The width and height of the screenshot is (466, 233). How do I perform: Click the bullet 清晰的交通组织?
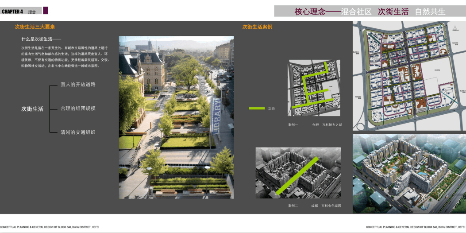(x=78, y=132)
